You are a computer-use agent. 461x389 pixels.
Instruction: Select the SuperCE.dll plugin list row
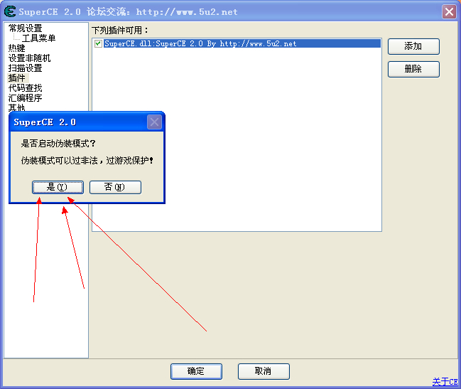pyautogui.click(x=242, y=43)
